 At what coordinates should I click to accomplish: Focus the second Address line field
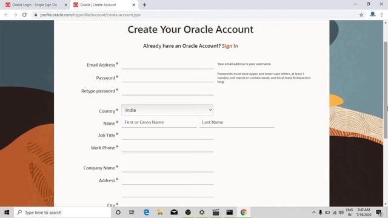click(x=167, y=193)
